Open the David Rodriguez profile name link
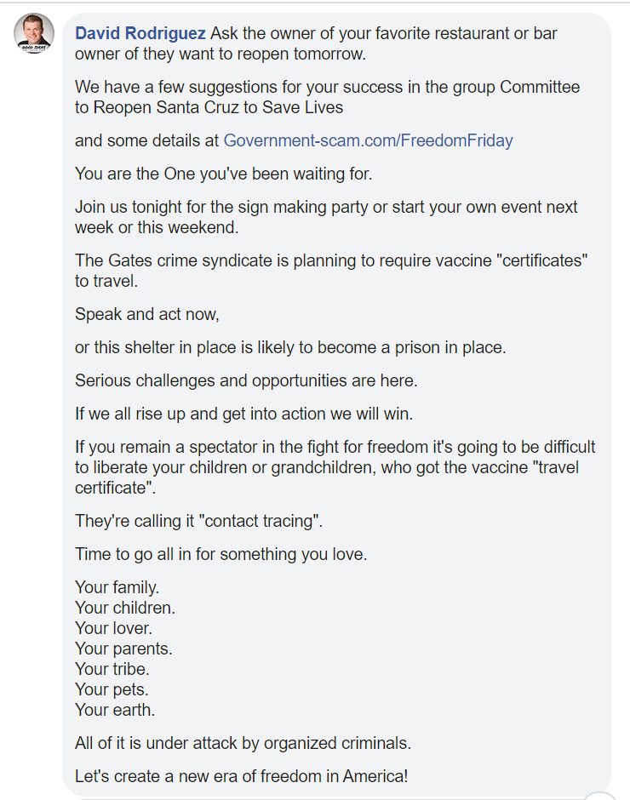Viewport: 630px width, 800px height. pos(140,33)
